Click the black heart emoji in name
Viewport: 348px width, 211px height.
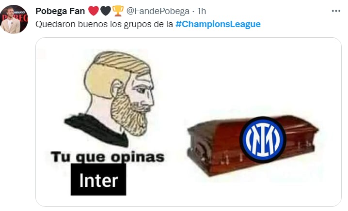[106, 11]
